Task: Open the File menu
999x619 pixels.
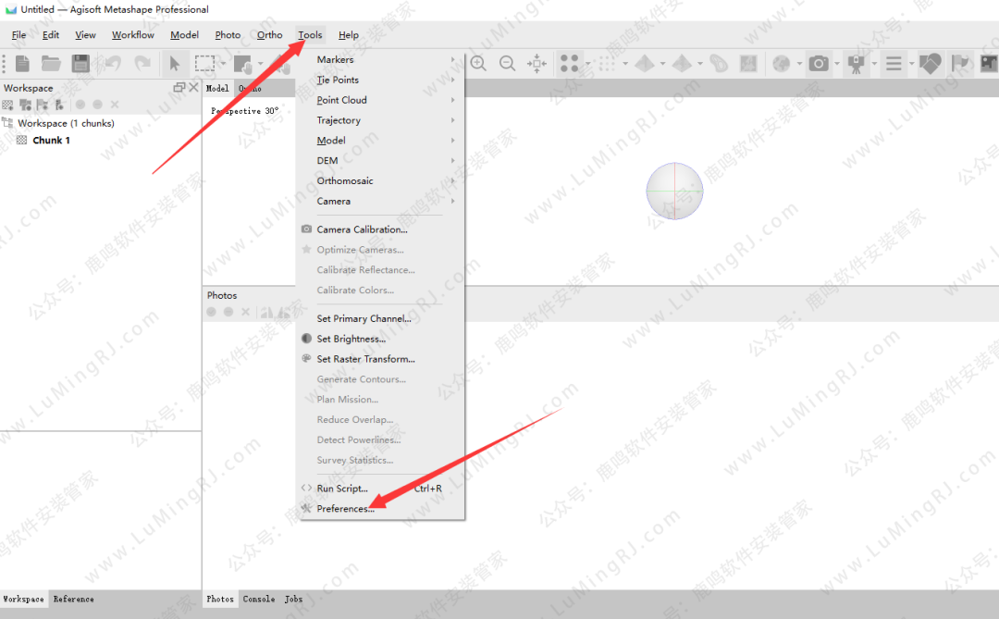Action: click(x=19, y=35)
